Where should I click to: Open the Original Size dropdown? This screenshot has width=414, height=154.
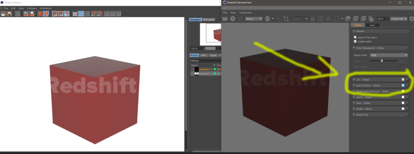point(398,19)
